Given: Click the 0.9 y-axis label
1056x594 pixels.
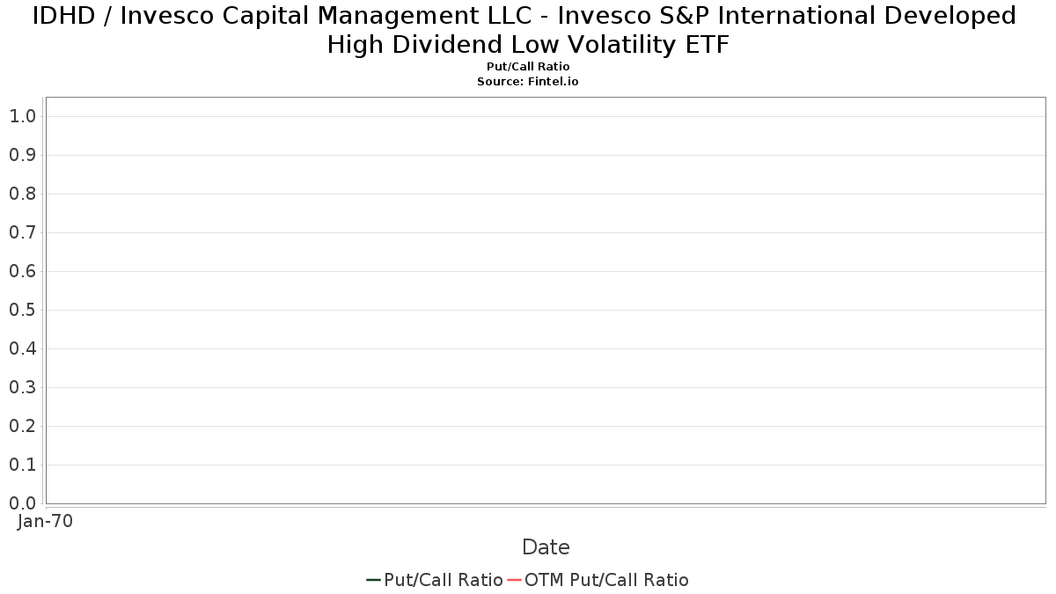Looking at the screenshot, I should click(x=22, y=155).
